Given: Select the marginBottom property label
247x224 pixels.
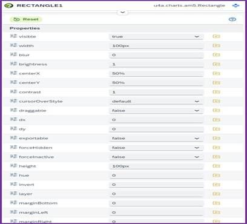Looking at the screenshot, I should point(38,203).
